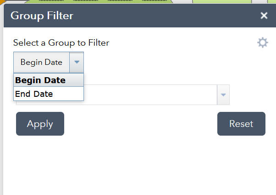This screenshot has width=276, height=195.
Task: Expand the group selection dropdown arrow
Action: (77, 62)
